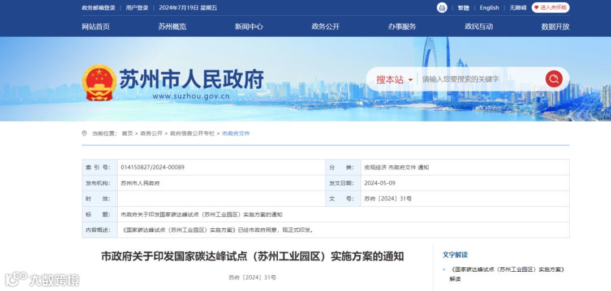Image resolution: width=611 pixels, height=291 pixels.
Task: Open 政民互动 menu item
Action: point(479,27)
